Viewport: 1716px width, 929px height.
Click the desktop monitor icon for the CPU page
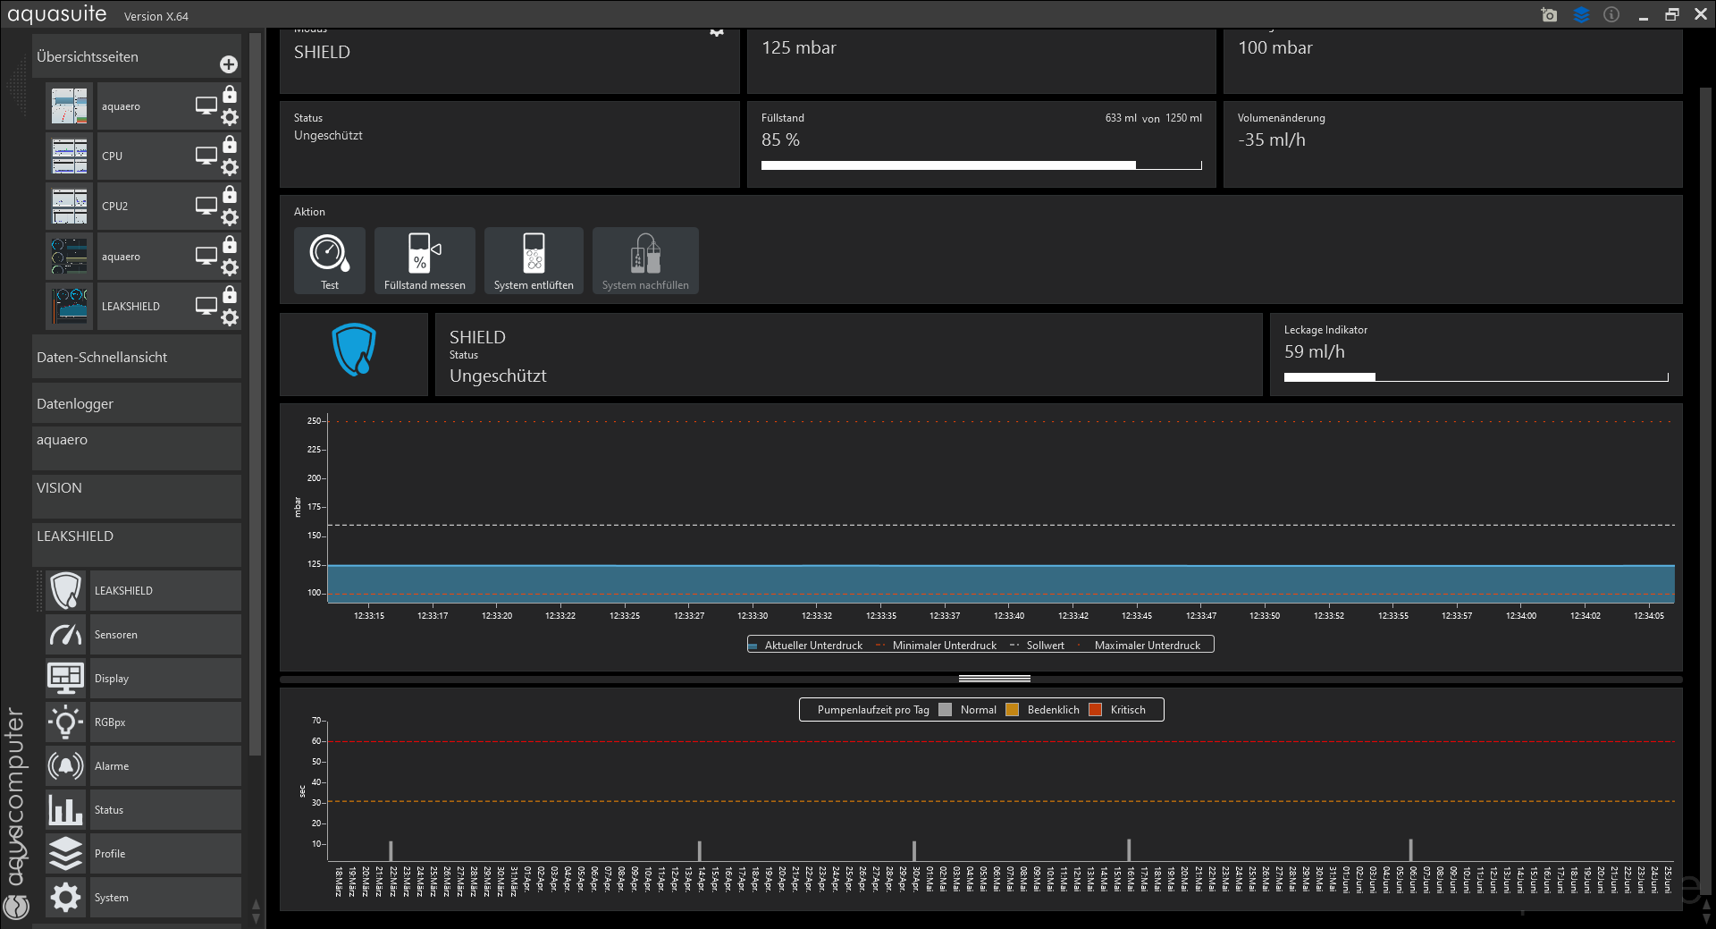click(x=206, y=156)
